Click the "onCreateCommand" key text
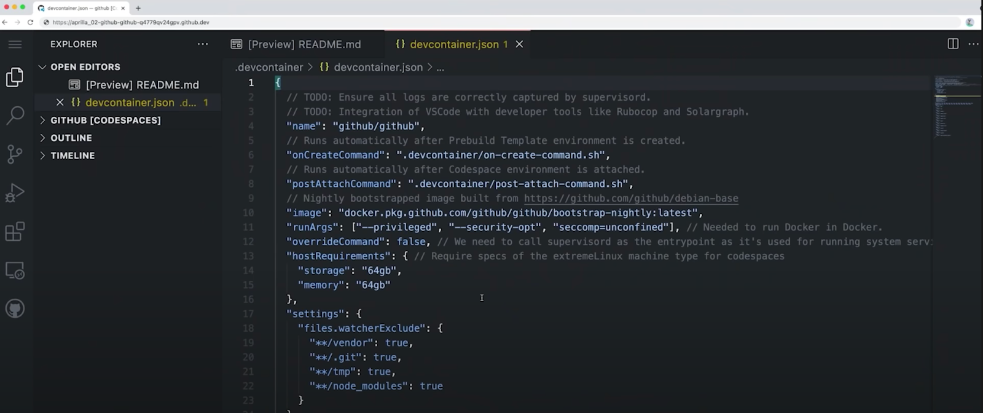Image resolution: width=983 pixels, height=413 pixels. tap(335, 155)
